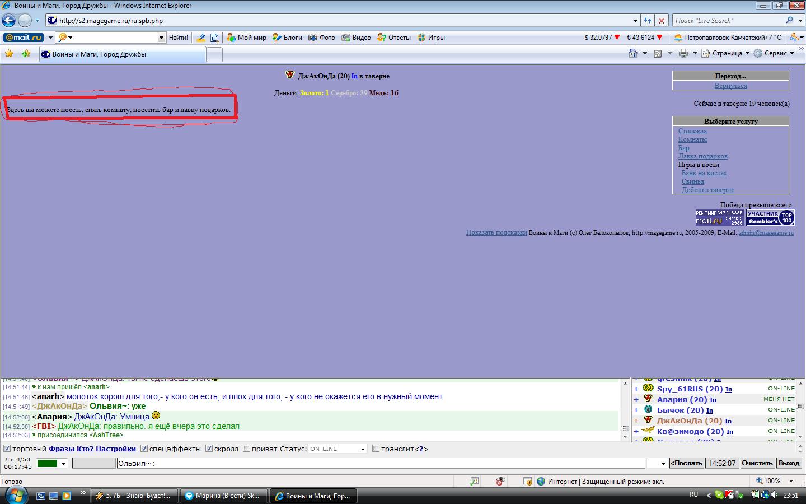Click the Live Search magnifier icon
806x504 pixels.
point(789,20)
